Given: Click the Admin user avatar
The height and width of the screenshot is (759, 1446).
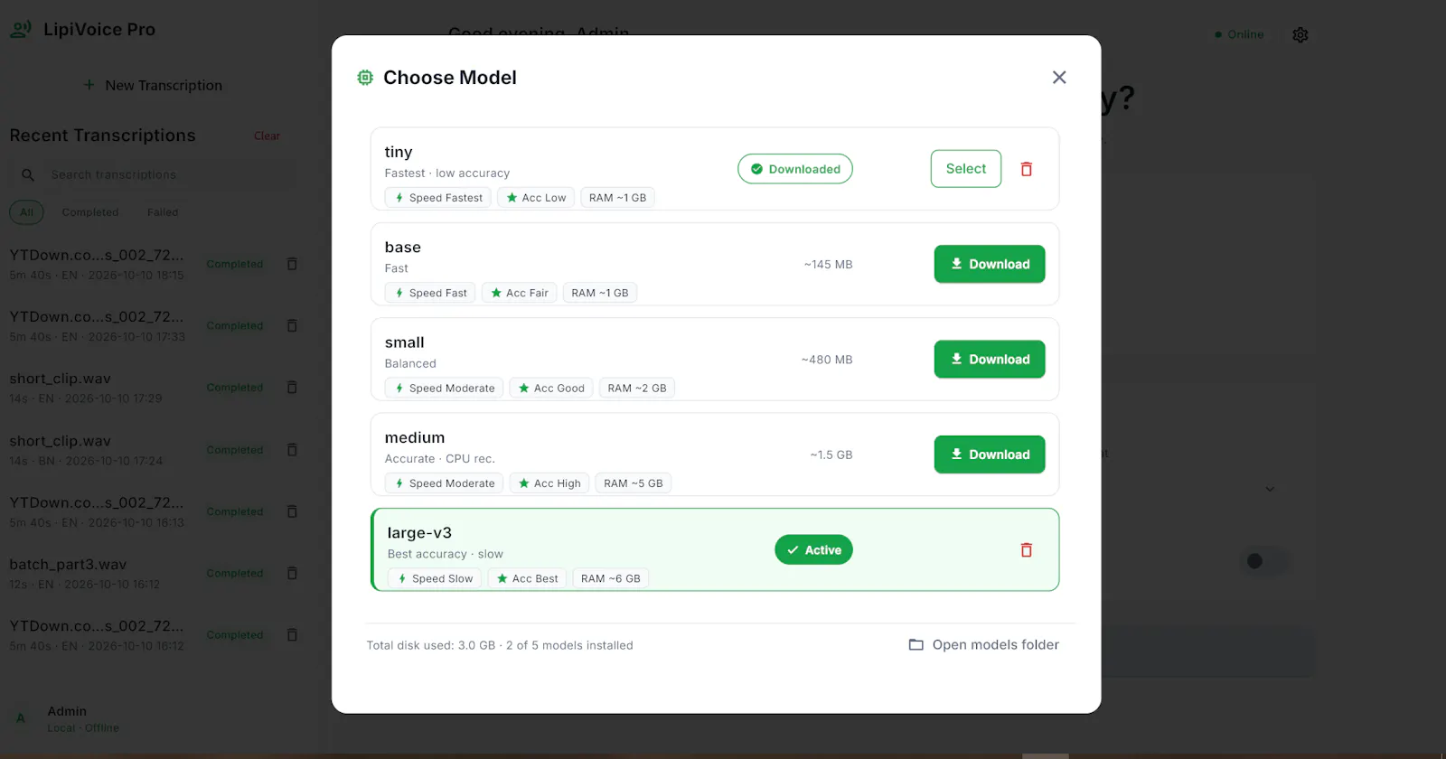Looking at the screenshot, I should coord(21,718).
